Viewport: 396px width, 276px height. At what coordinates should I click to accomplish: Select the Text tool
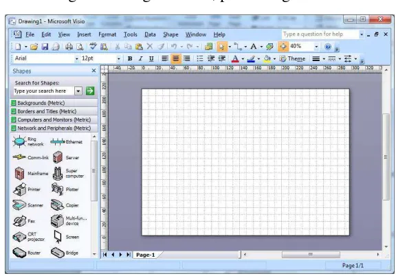254,47
